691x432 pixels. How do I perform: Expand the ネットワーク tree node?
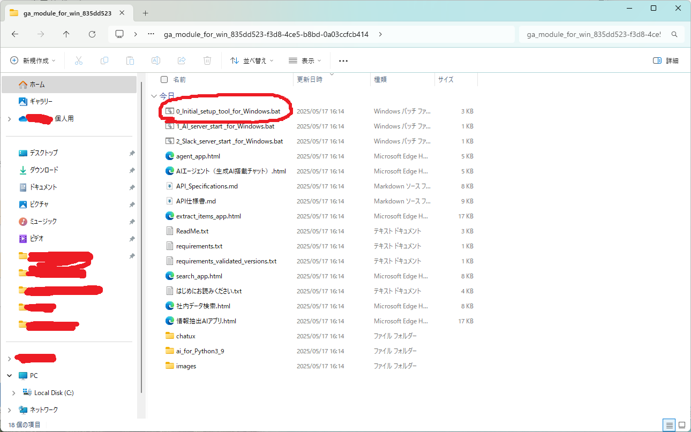tap(10, 410)
